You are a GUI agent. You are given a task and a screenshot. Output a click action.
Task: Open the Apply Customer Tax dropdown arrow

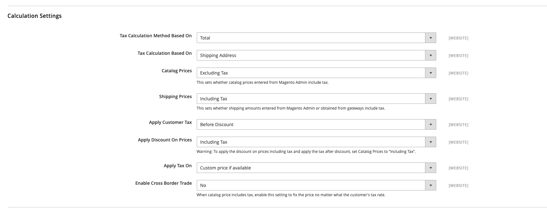pyautogui.click(x=431, y=124)
